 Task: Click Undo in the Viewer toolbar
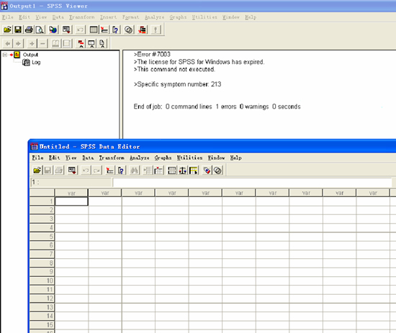click(x=80, y=29)
